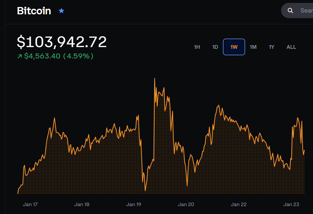
Task: Select the 1D time range
Action: 215,47
